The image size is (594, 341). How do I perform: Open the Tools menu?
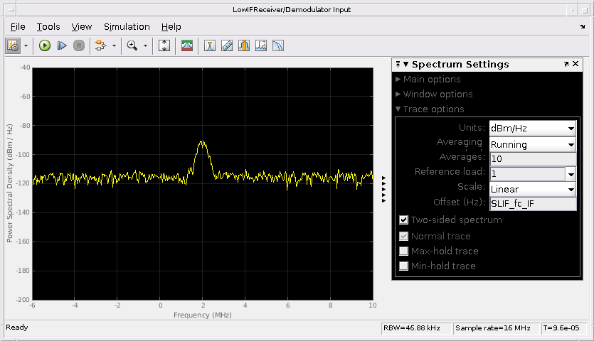click(48, 27)
